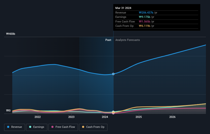The height and width of the screenshot is (134, 210).
Task: Click Cash From Op value ₩6.119b
Action: pyautogui.click(x=145, y=26)
